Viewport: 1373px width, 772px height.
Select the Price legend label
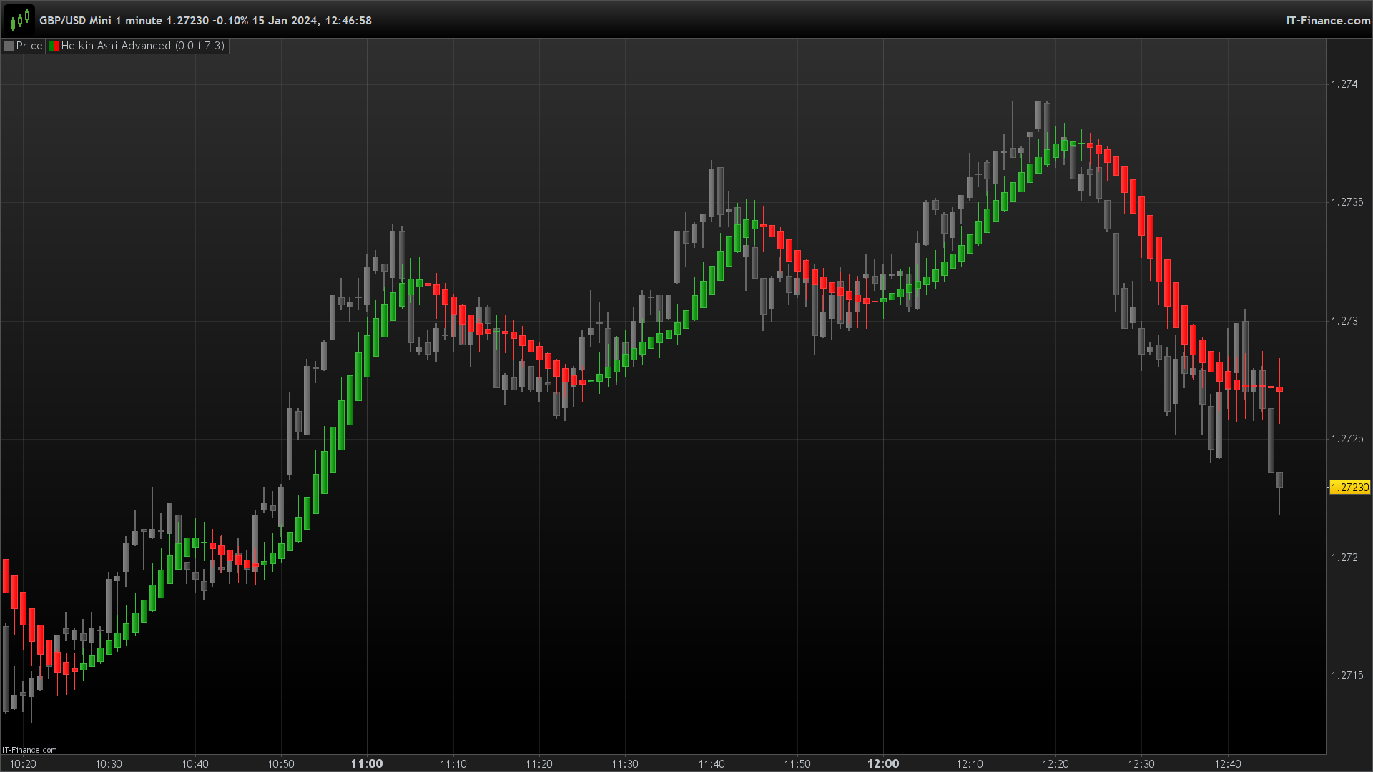click(x=29, y=46)
